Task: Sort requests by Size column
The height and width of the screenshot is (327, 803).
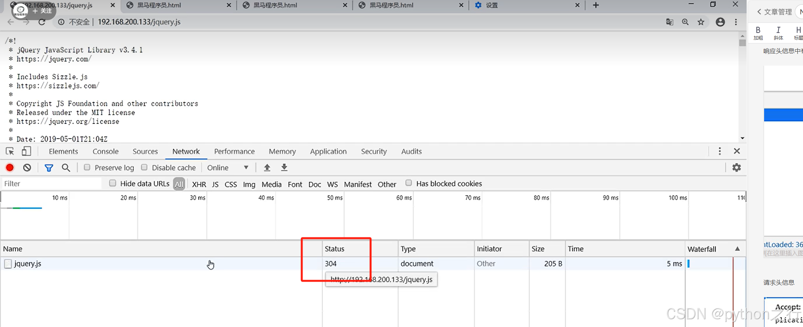Action: tap(547, 249)
